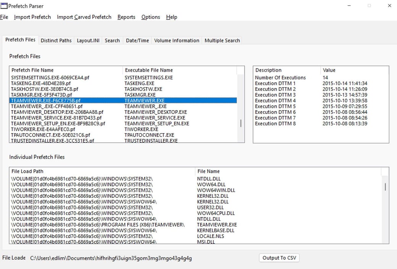Image resolution: width=397 pixels, height=269 pixels.
Task: Select TASKHOSTW.EXE-3E0B74C8.pf row
Action: pyautogui.click(x=123, y=89)
